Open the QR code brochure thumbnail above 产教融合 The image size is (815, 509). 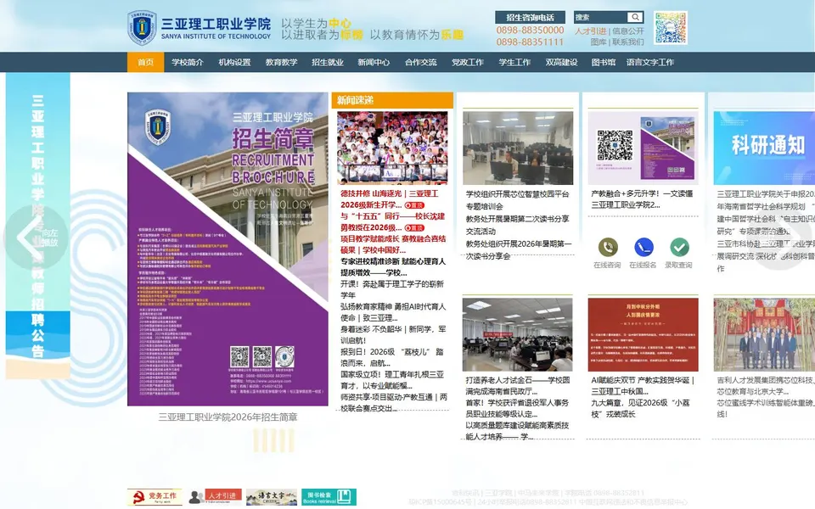click(x=643, y=148)
